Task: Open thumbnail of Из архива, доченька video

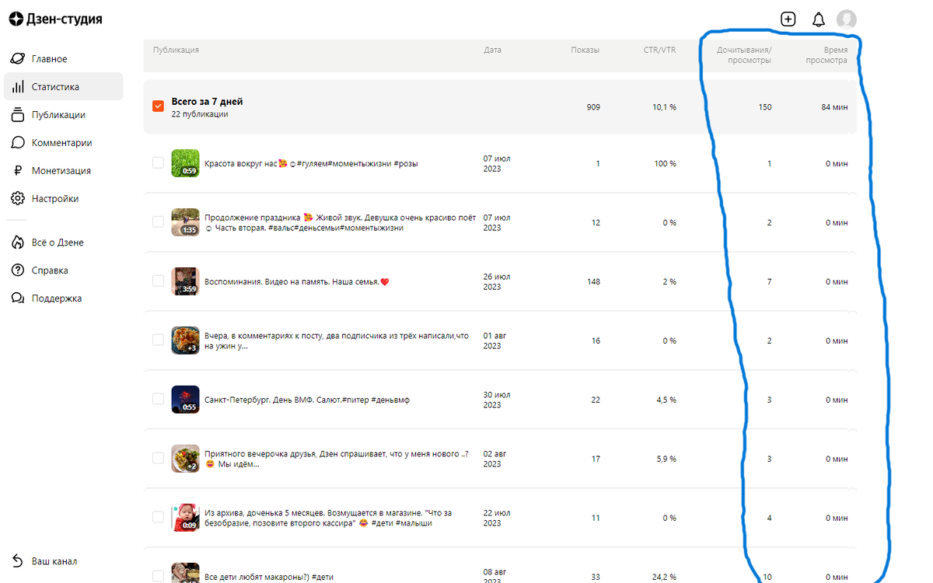Action: tap(185, 518)
